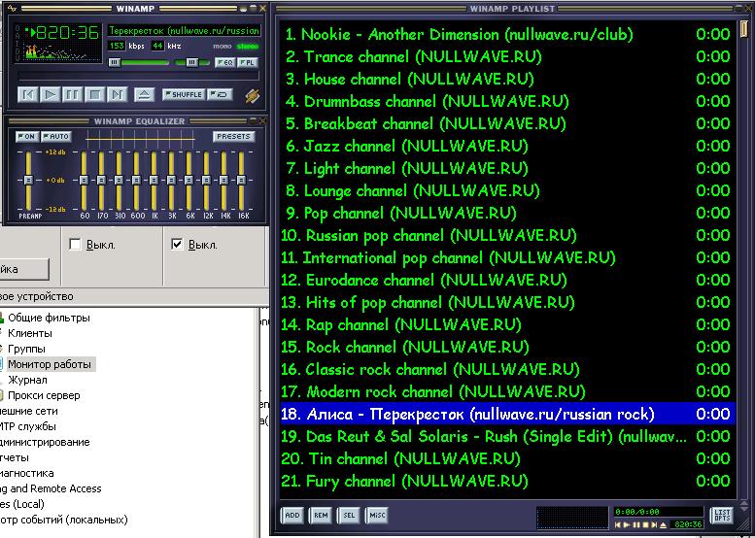The height and width of the screenshot is (538, 755).
Task: Click the song position seek bar
Action: [139, 76]
